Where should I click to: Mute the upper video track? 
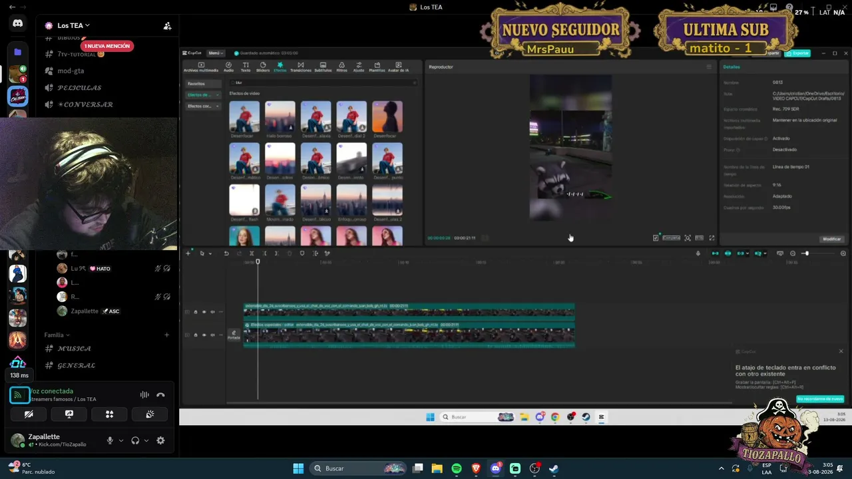(x=213, y=312)
